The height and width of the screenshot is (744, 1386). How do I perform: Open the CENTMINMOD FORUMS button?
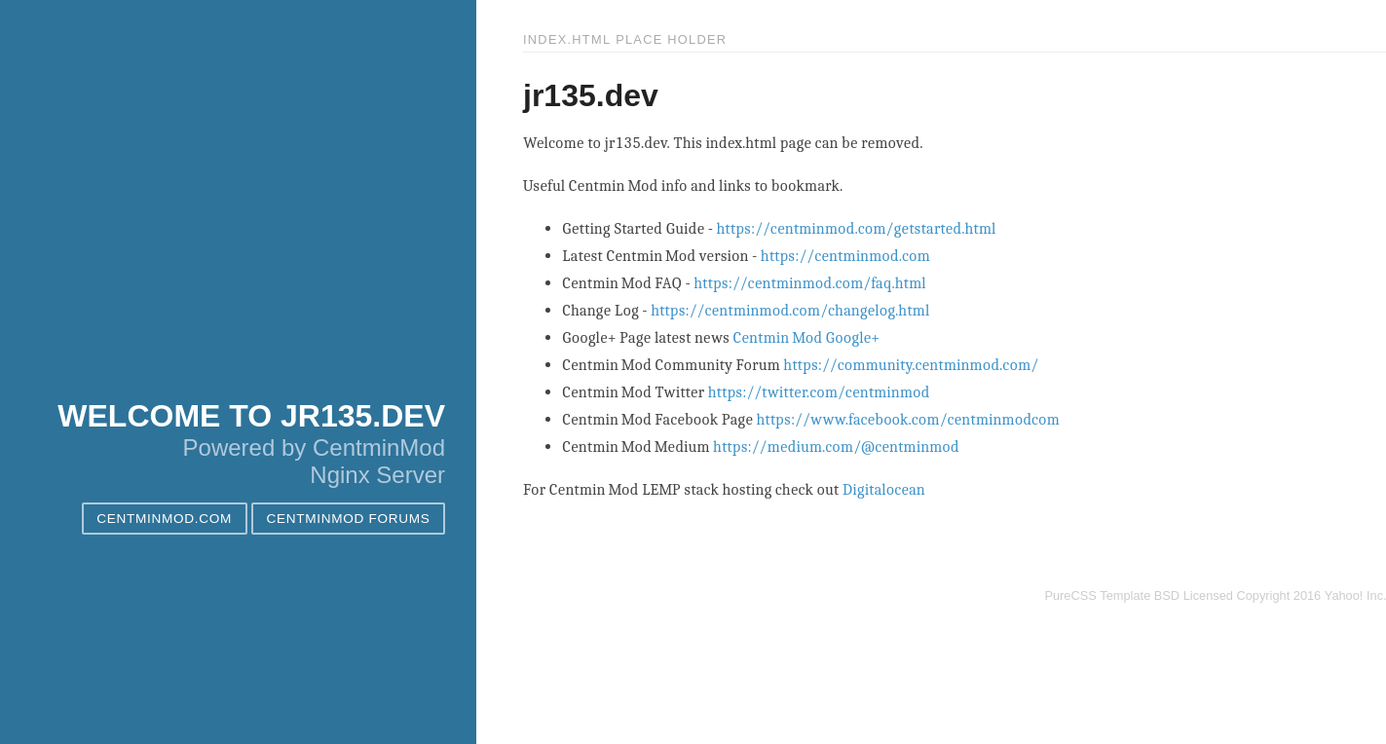pos(348,518)
